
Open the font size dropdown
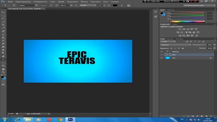(71, 5)
